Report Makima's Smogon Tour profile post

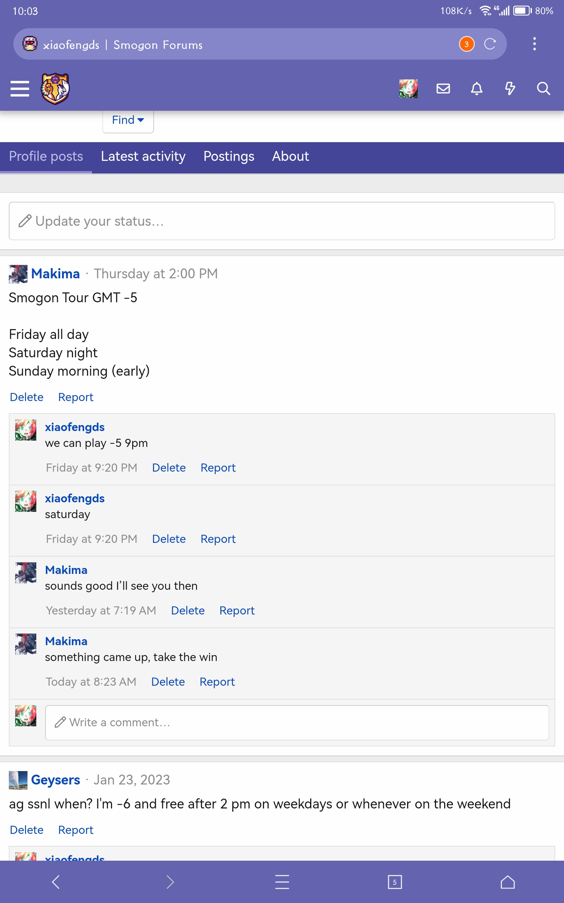click(x=76, y=397)
